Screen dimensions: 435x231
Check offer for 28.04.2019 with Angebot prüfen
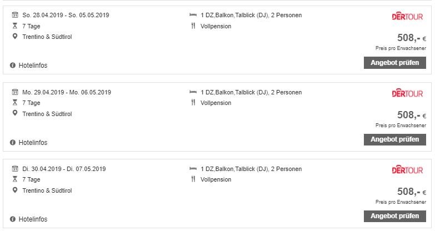tap(395, 63)
